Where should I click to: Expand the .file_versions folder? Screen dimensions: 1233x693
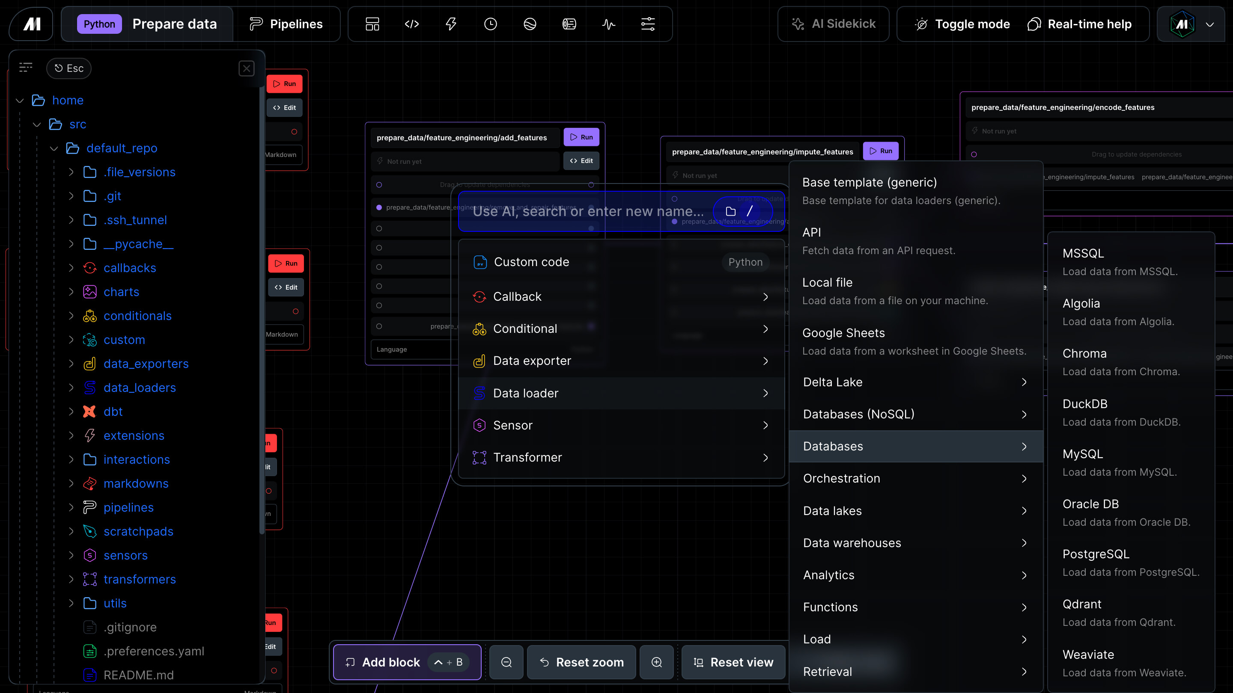click(71, 172)
